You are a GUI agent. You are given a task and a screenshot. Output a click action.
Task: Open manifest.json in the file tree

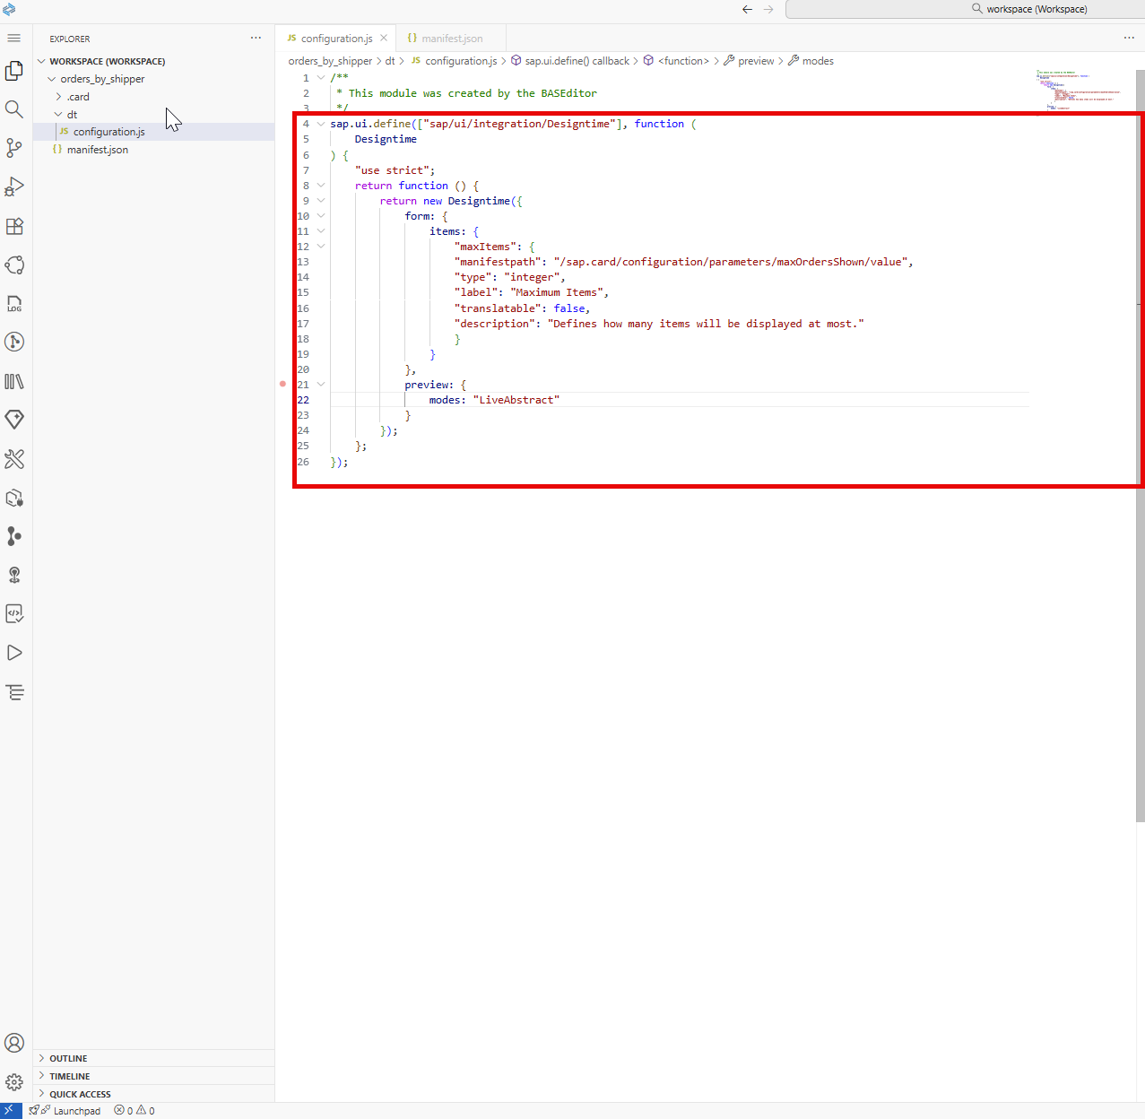153,150
